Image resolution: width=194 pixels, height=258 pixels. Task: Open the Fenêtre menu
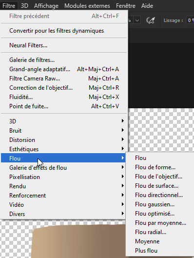126,6
